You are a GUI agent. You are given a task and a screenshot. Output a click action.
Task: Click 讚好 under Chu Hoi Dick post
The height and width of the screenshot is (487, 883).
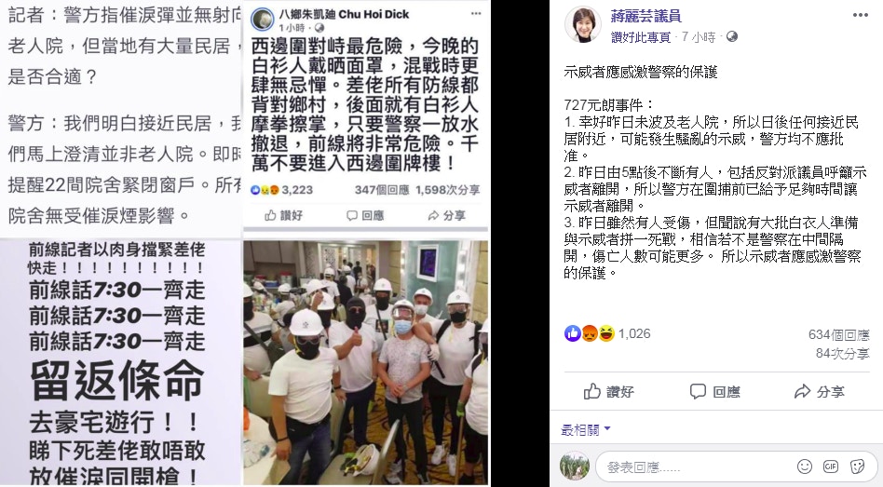pos(284,215)
